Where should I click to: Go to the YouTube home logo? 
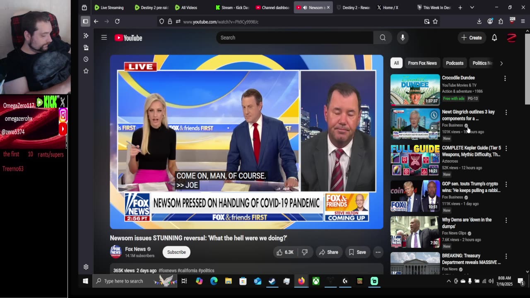[128, 38]
